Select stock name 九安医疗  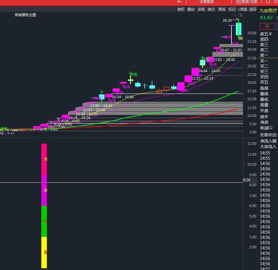click(268, 11)
